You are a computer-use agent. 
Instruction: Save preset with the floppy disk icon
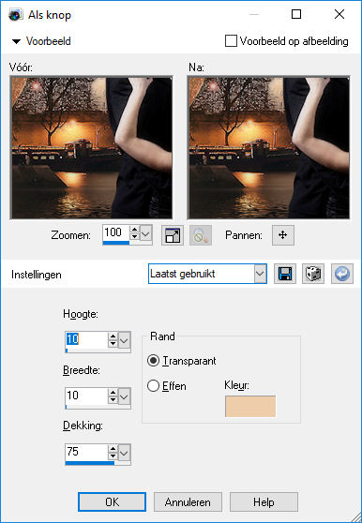[285, 275]
